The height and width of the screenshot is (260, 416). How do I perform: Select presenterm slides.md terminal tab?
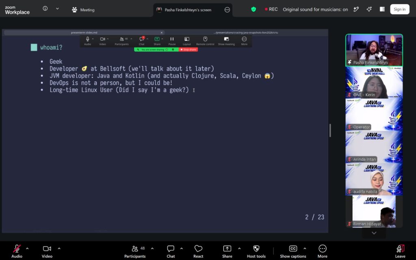coord(84,32)
